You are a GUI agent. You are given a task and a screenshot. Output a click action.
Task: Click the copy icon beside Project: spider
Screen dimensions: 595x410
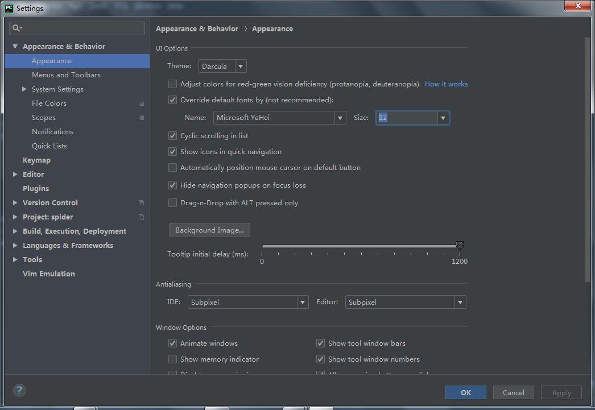point(141,217)
